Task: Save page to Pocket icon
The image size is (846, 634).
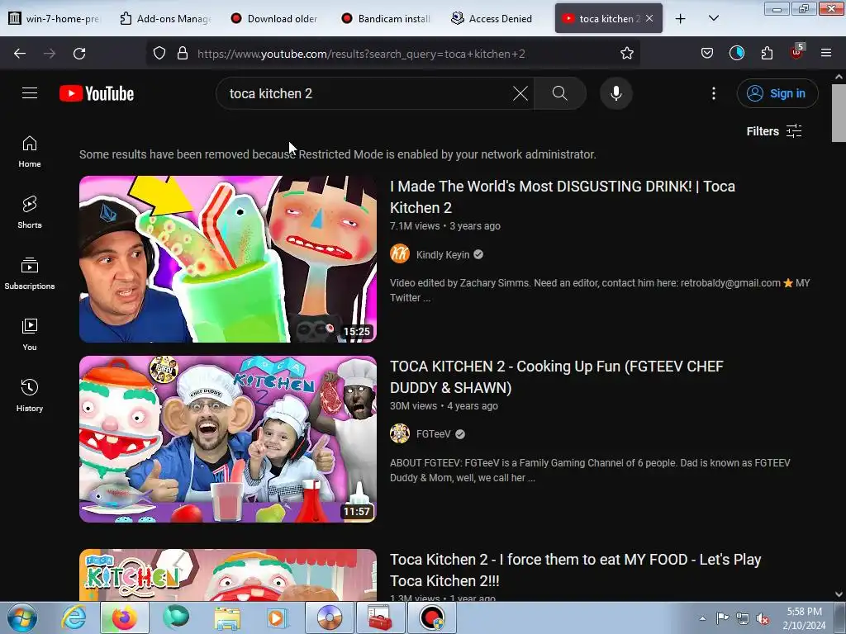Action: point(707,54)
